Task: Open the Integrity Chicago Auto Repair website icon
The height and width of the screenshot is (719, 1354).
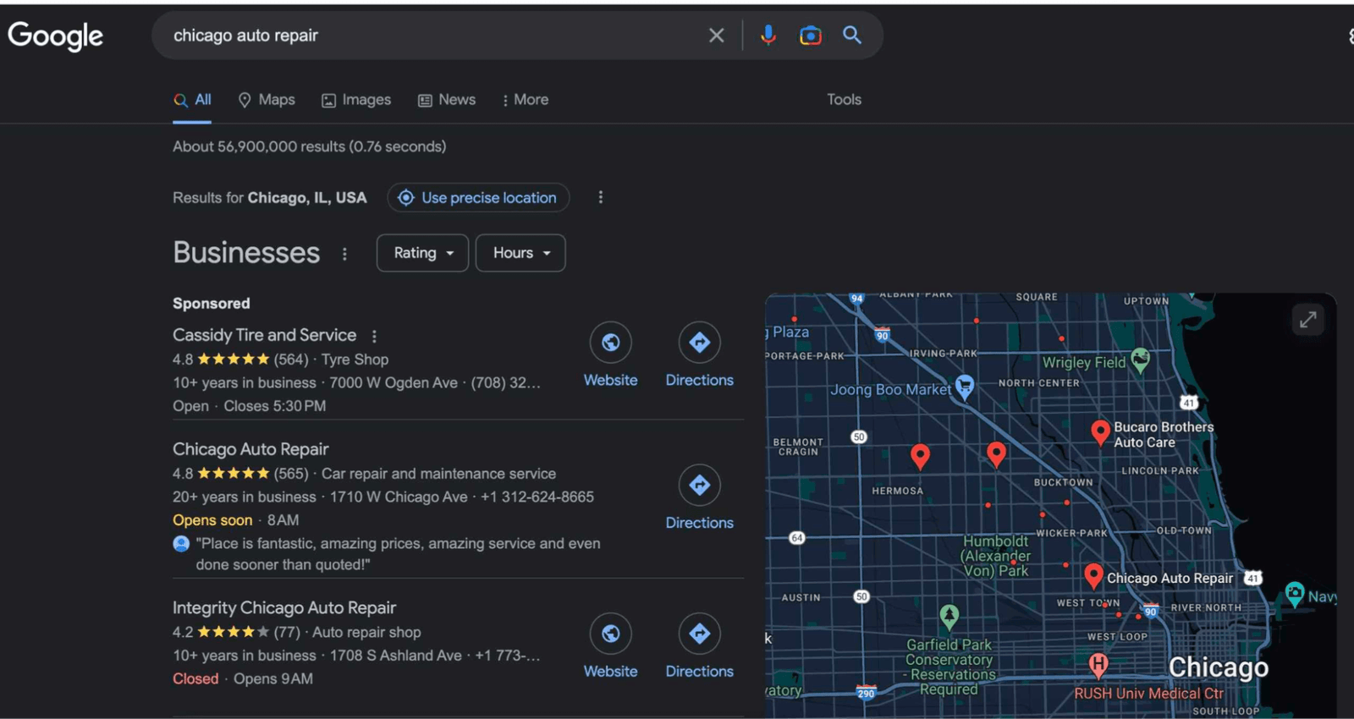Action: click(x=611, y=634)
